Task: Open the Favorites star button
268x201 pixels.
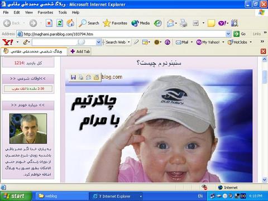Action: click(x=115, y=23)
